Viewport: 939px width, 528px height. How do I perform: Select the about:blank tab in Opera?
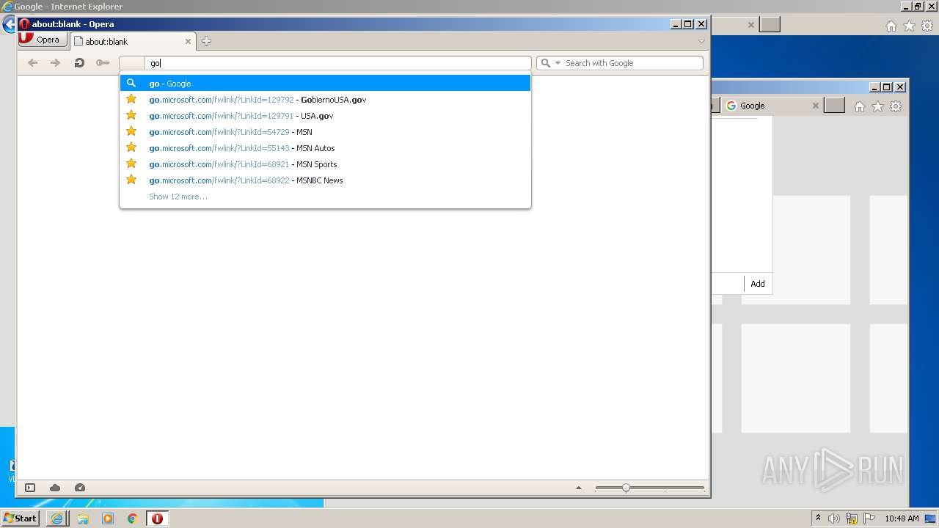point(133,42)
